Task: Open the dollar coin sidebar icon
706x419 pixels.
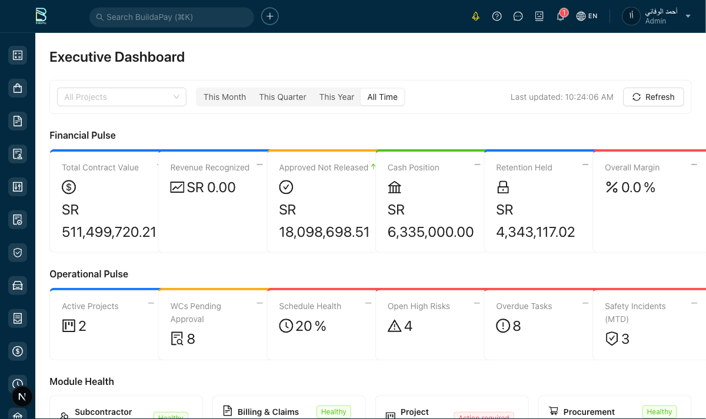Action: (18, 351)
